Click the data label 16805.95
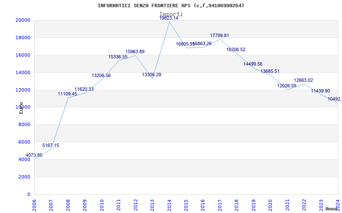Image resolution: width=342 pixels, height=213 pixels. click(x=185, y=44)
